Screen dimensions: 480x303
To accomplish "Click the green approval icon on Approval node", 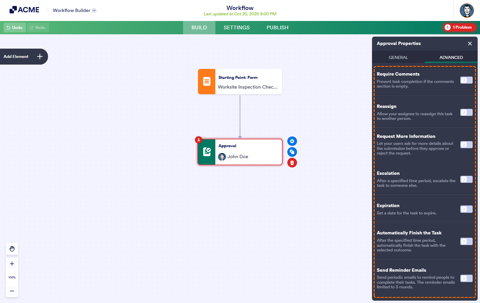I will point(207,152).
